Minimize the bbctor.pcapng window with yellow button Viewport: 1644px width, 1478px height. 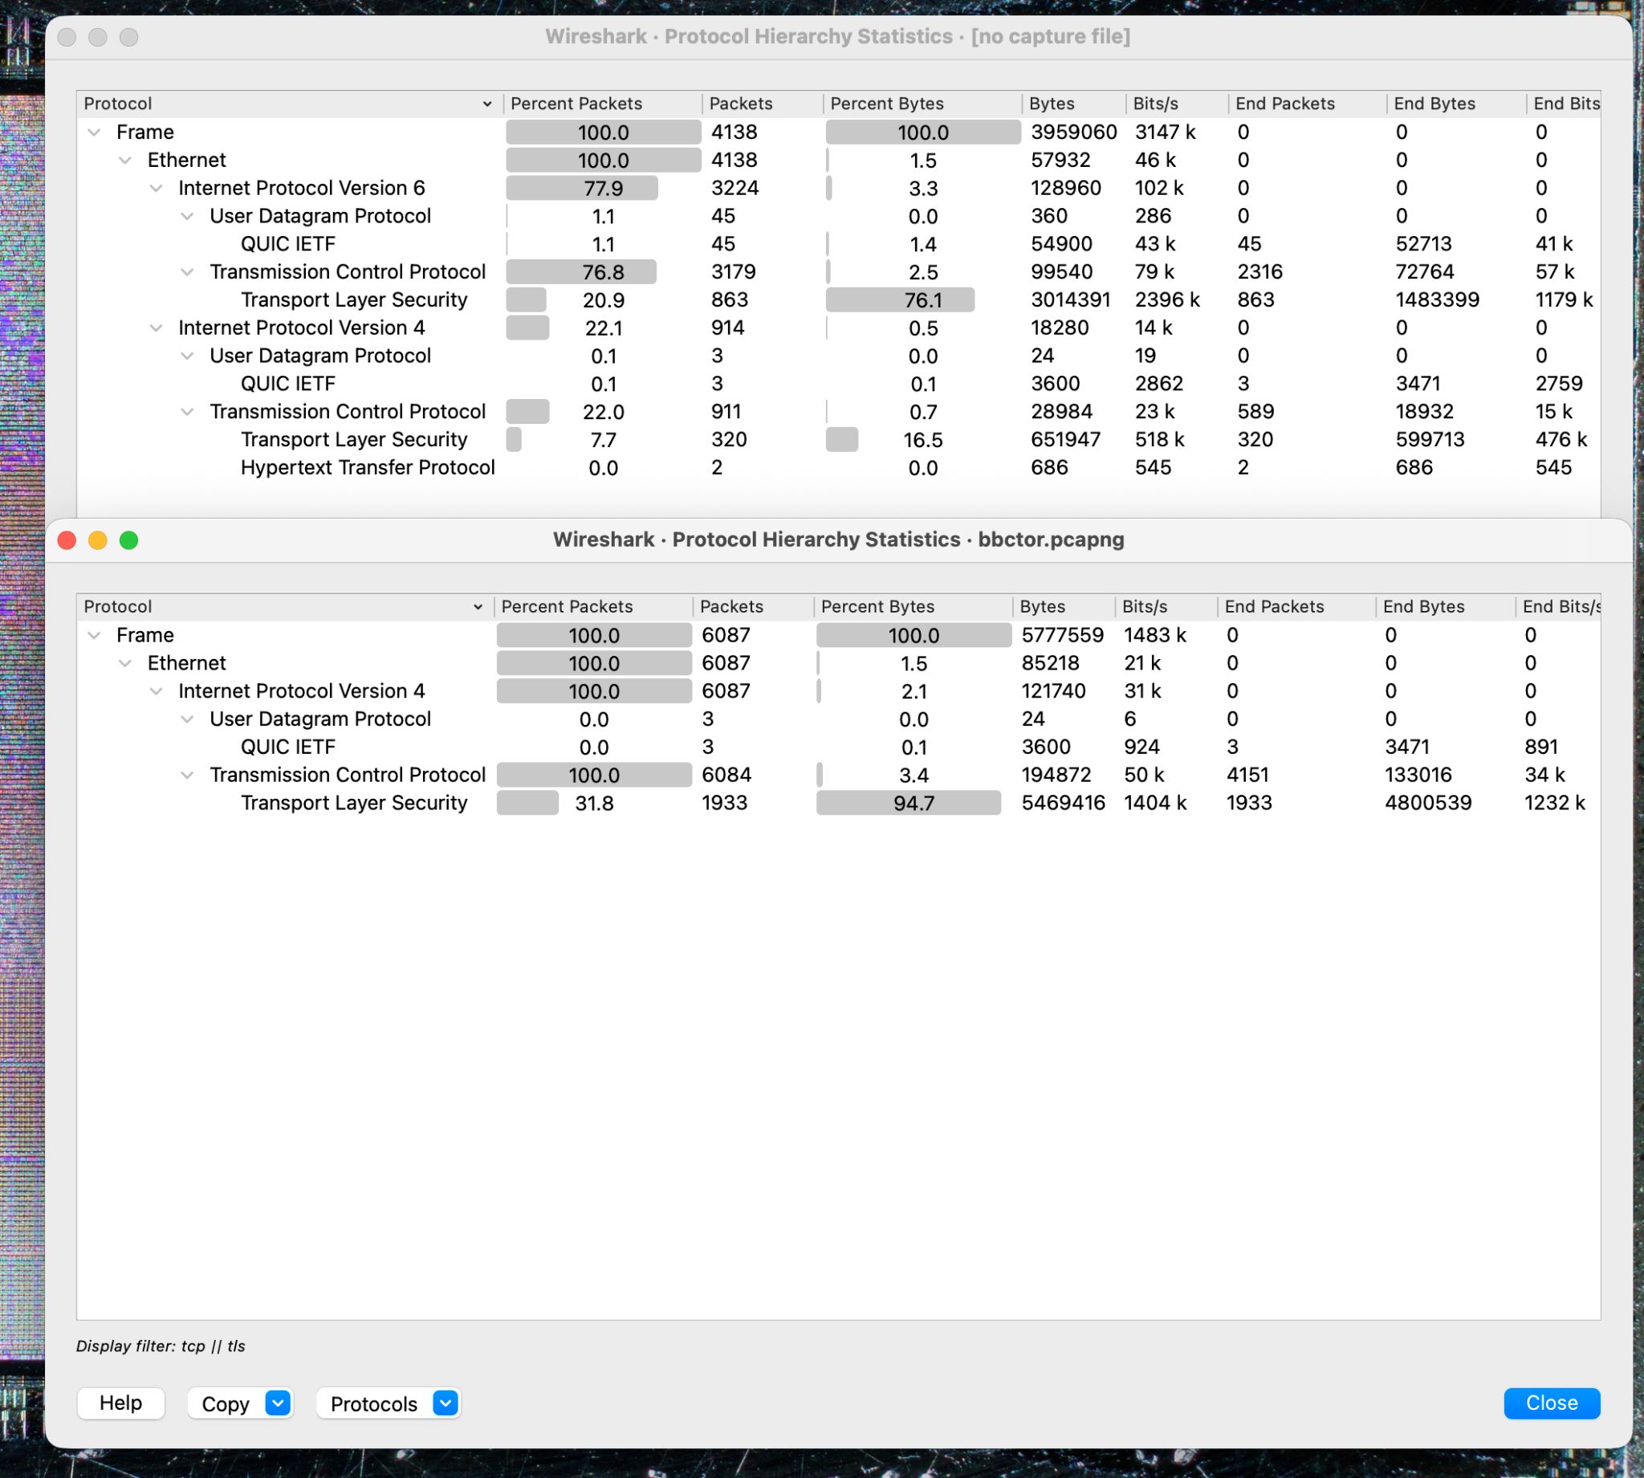97,540
